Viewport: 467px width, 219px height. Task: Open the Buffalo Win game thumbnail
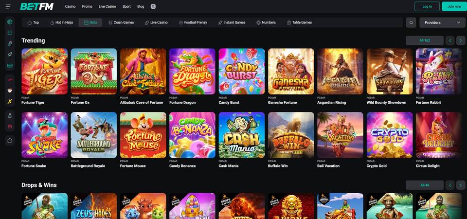coord(291,135)
